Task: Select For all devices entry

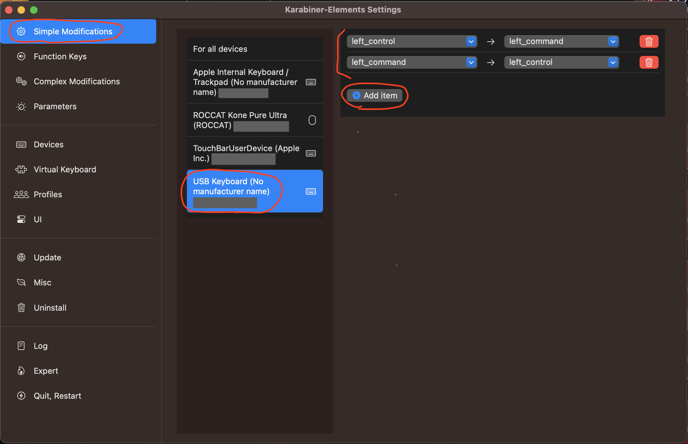Action: click(x=220, y=49)
